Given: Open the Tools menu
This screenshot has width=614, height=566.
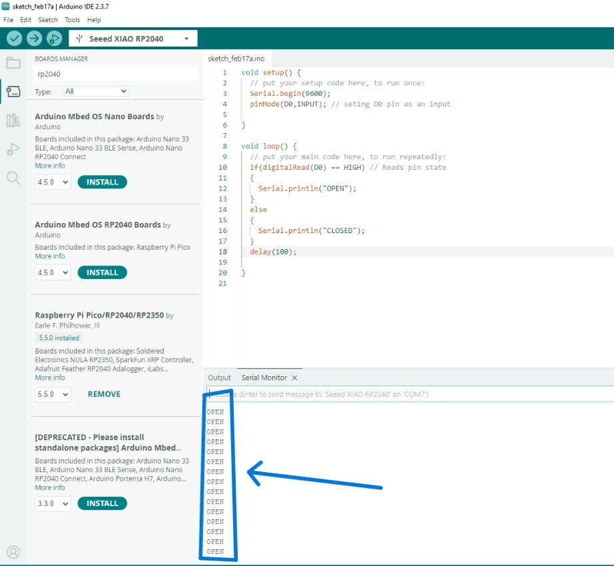Looking at the screenshot, I should pyautogui.click(x=72, y=19).
